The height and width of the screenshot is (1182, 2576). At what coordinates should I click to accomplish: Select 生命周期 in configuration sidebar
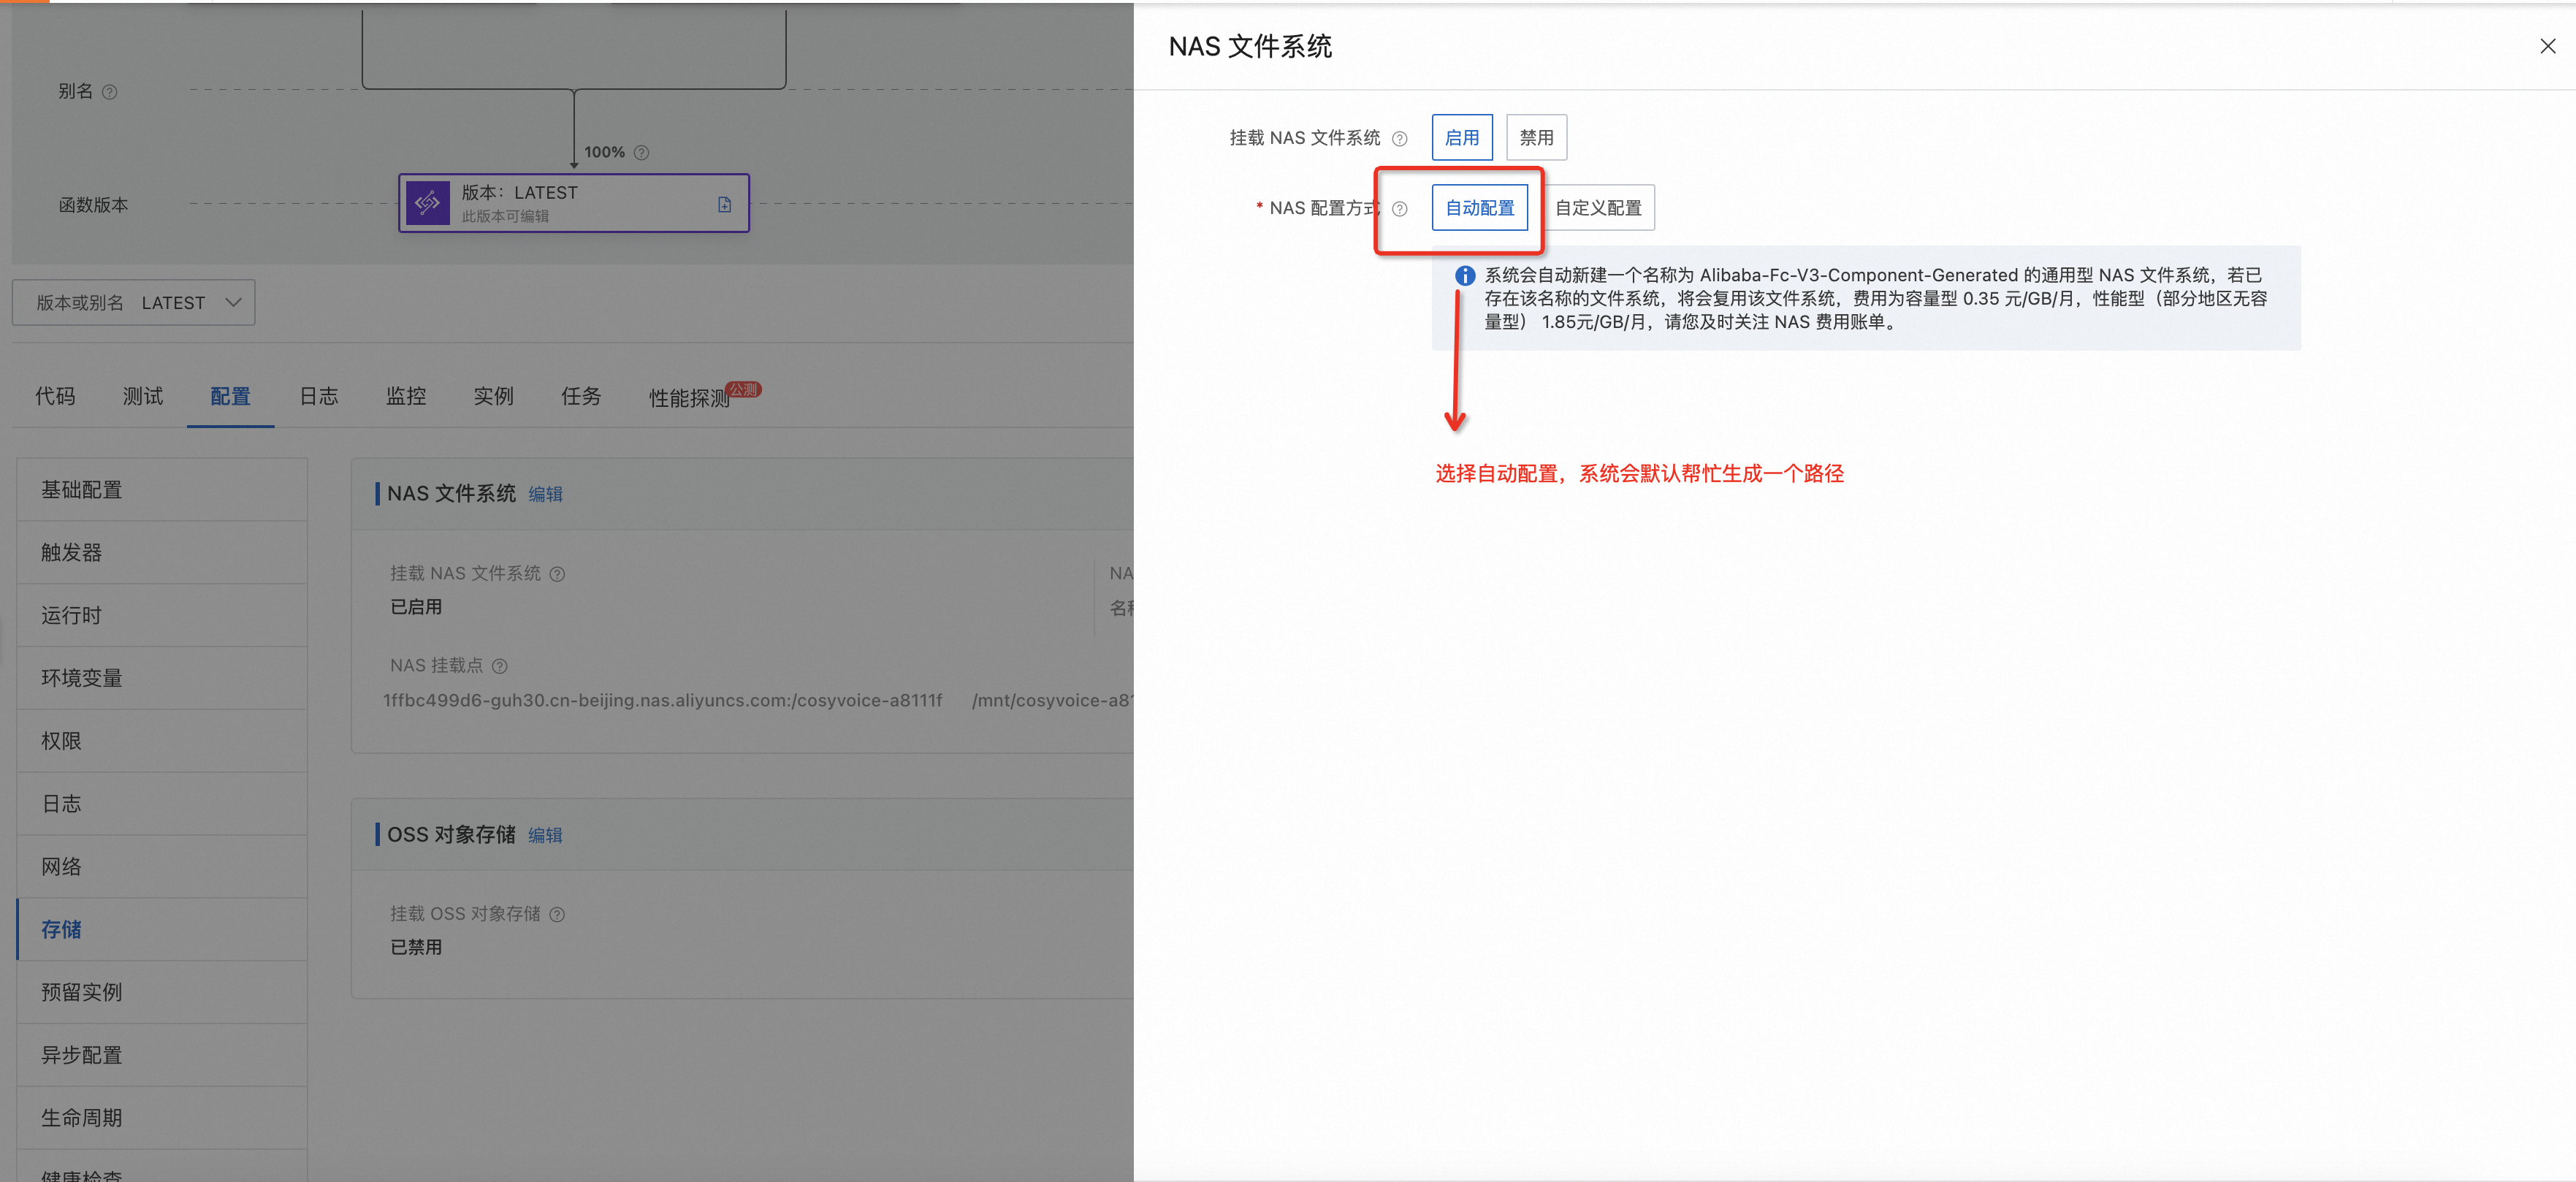(x=162, y=1118)
